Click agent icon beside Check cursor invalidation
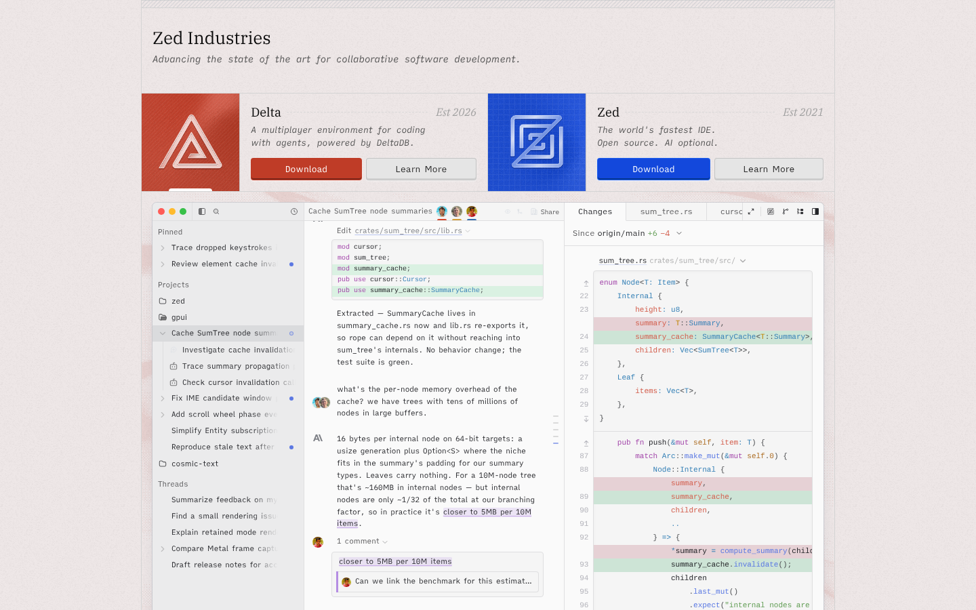The width and height of the screenshot is (976, 610). [174, 382]
